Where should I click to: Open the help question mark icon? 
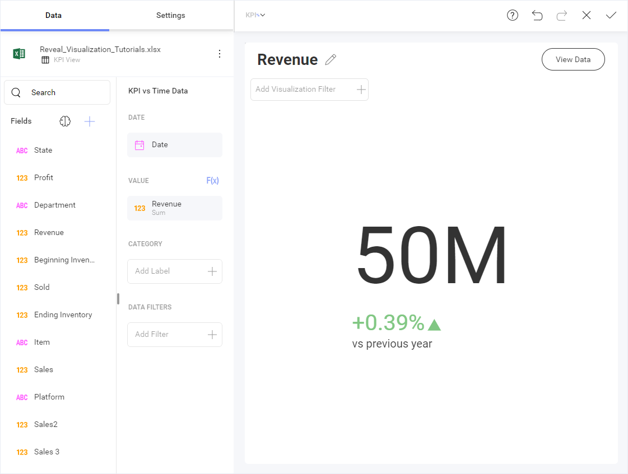[x=513, y=15]
